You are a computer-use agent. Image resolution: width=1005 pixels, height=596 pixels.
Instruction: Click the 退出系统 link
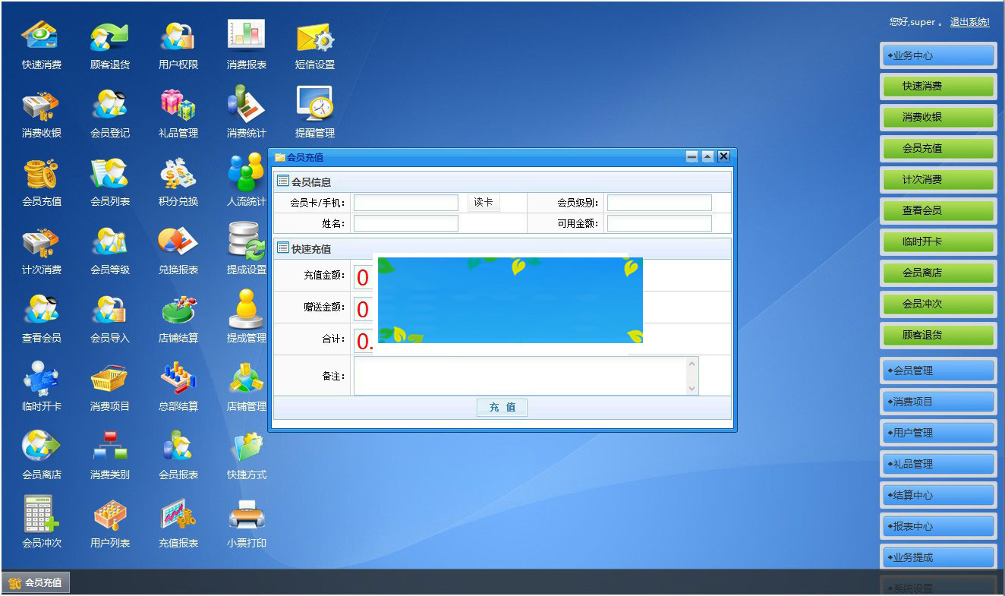(969, 22)
